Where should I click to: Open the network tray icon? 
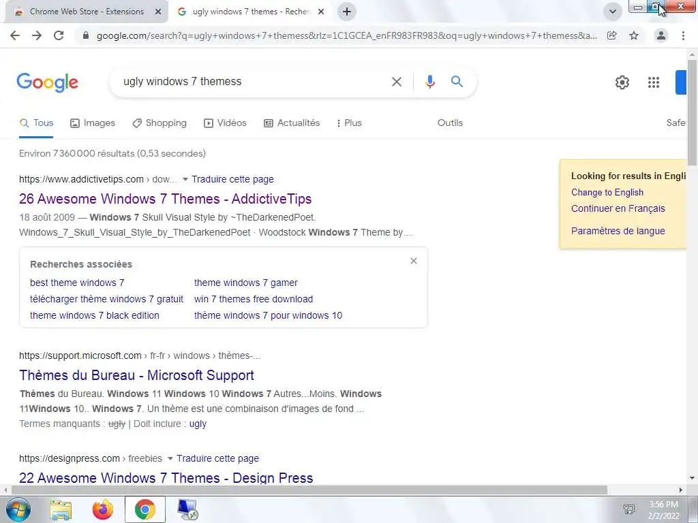pos(629,509)
